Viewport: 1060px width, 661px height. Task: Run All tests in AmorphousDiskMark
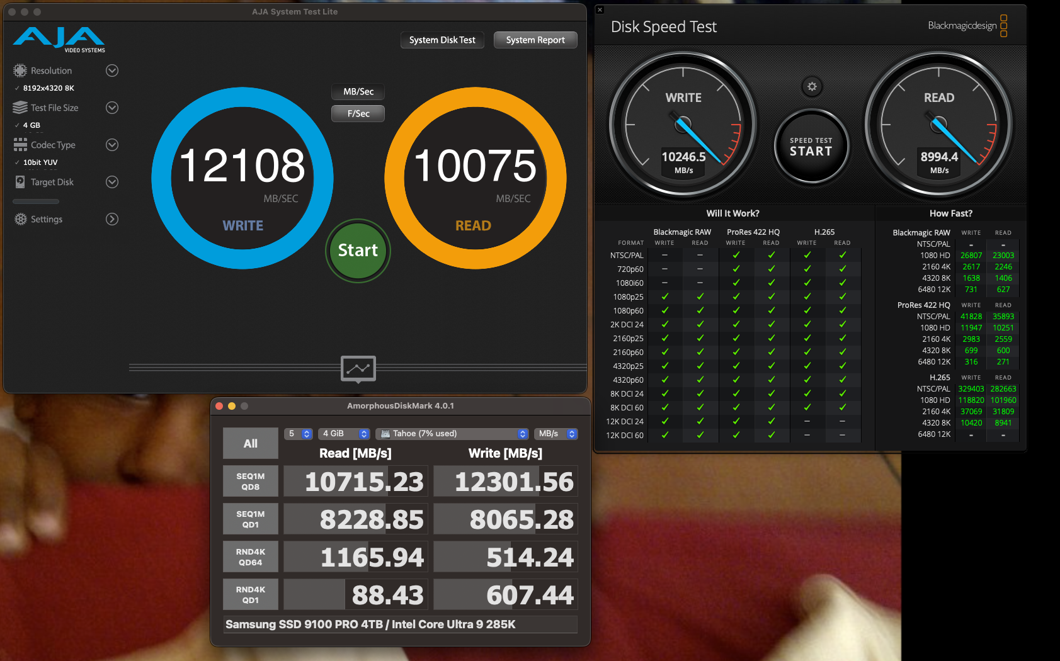(251, 443)
